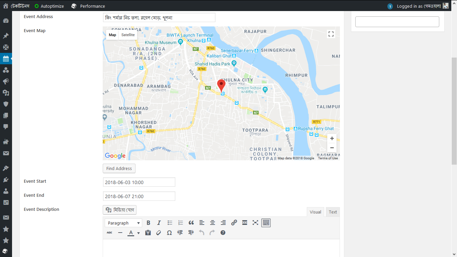457x257 pixels.
Task: Open the shield icon menu in sidebar
Action: pos(6,104)
